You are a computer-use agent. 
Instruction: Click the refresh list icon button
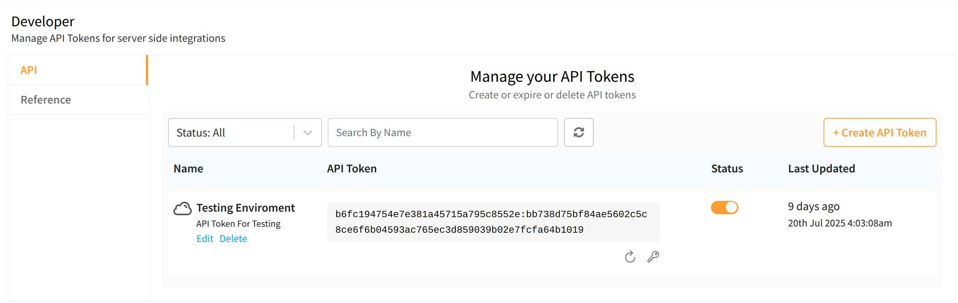[578, 132]
